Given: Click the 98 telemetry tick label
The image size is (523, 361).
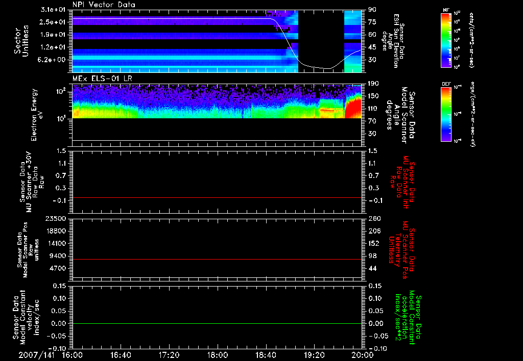Looking at the screenshot, I should tap(372, 256).
